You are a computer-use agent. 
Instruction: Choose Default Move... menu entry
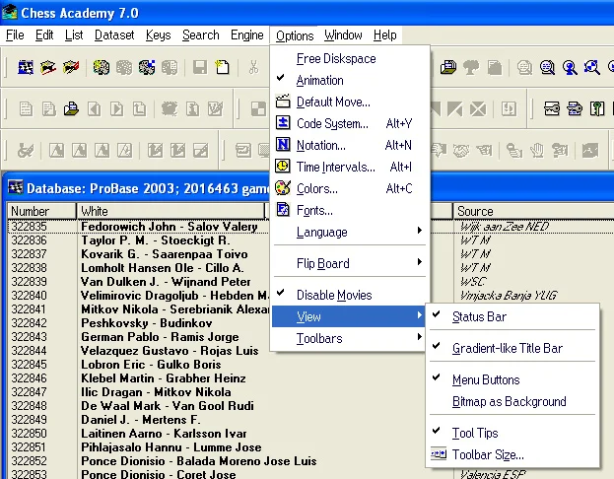[349, 103]
